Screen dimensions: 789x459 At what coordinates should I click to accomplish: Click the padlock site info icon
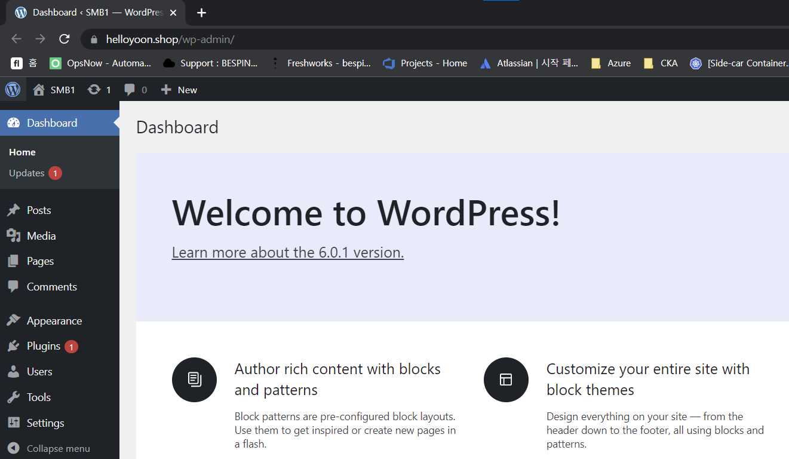pos(93,40)
